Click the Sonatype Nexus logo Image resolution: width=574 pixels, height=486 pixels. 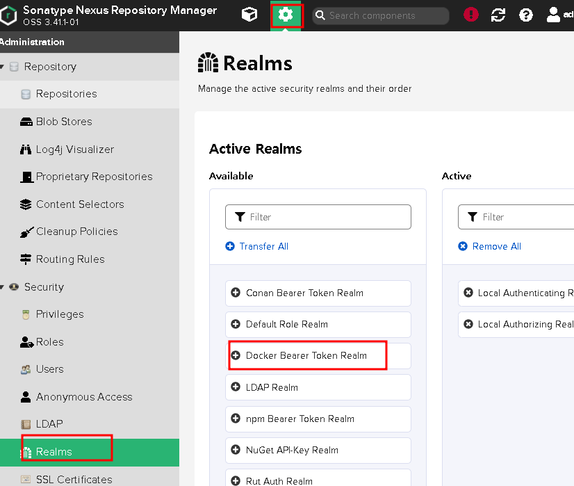pos(8,15)
